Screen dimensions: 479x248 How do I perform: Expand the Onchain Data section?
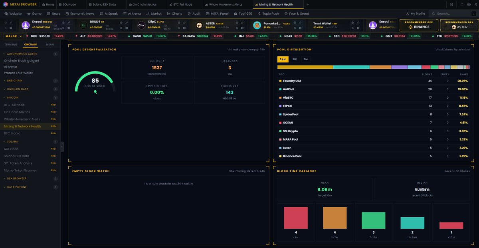pyautogui.click(x=30, y=89)
